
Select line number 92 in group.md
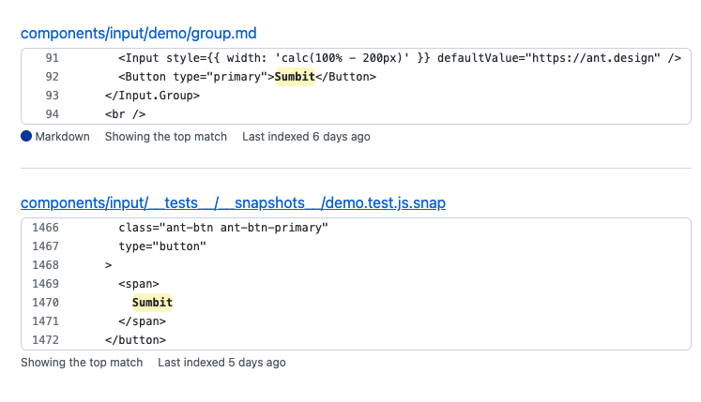click(52, 77)
